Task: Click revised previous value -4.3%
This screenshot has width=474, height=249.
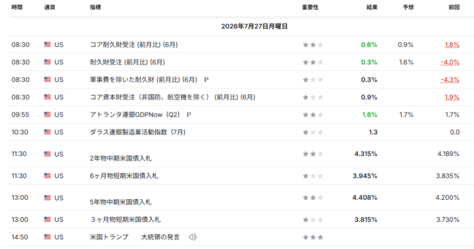Action: [x=450, y=80]
